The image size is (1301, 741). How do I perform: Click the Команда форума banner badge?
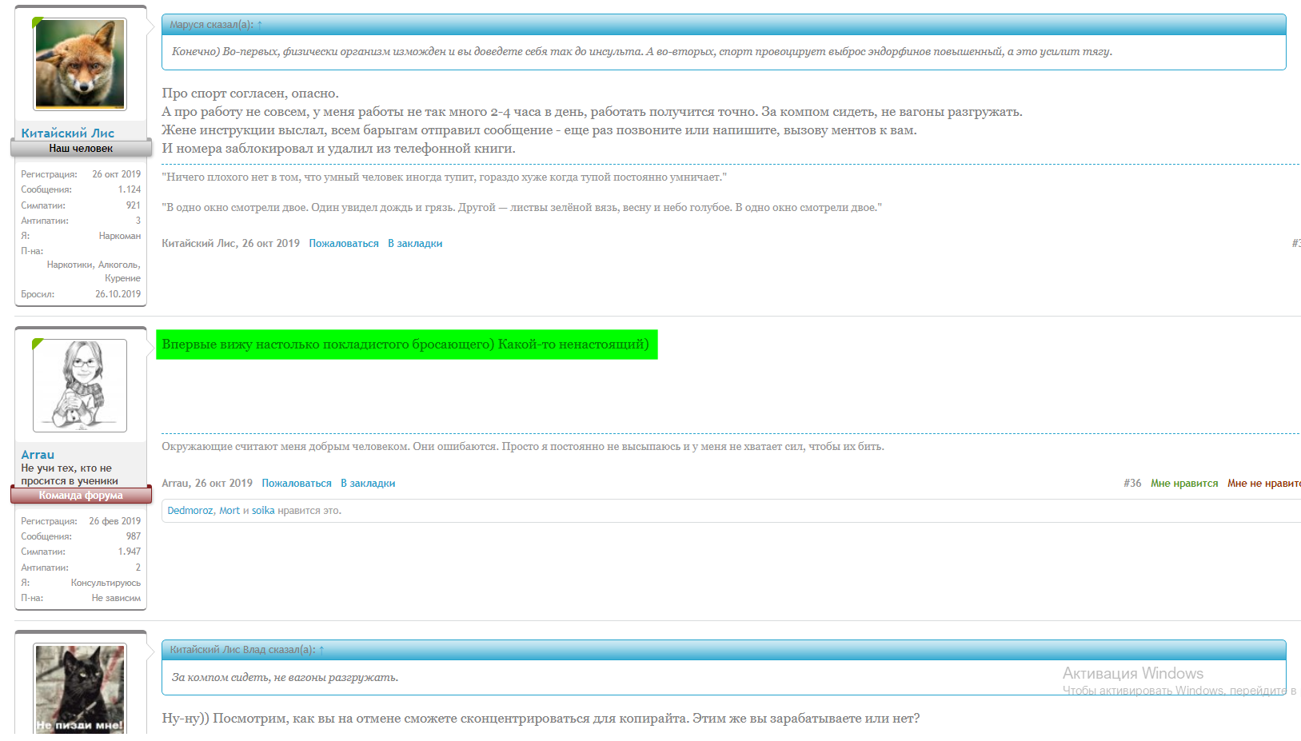click(x=81, y=496)
